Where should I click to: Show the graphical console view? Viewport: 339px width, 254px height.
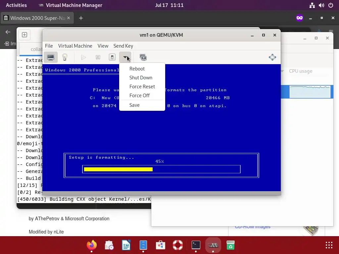pyautogui.click(x=51, y=57)
